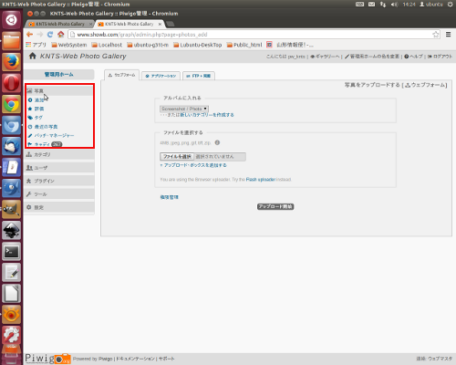Open the Terminal from the dock
456x365 pixels.
pyautogui.click(x=11, y=252)
